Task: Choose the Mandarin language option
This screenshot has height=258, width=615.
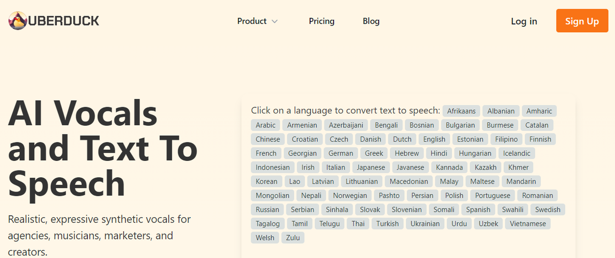Action: click(x=521, y=181)
